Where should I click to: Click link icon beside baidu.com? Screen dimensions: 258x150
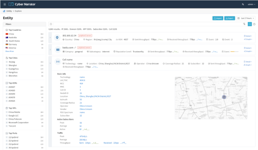pyautogui.click(x=75, y=48)
